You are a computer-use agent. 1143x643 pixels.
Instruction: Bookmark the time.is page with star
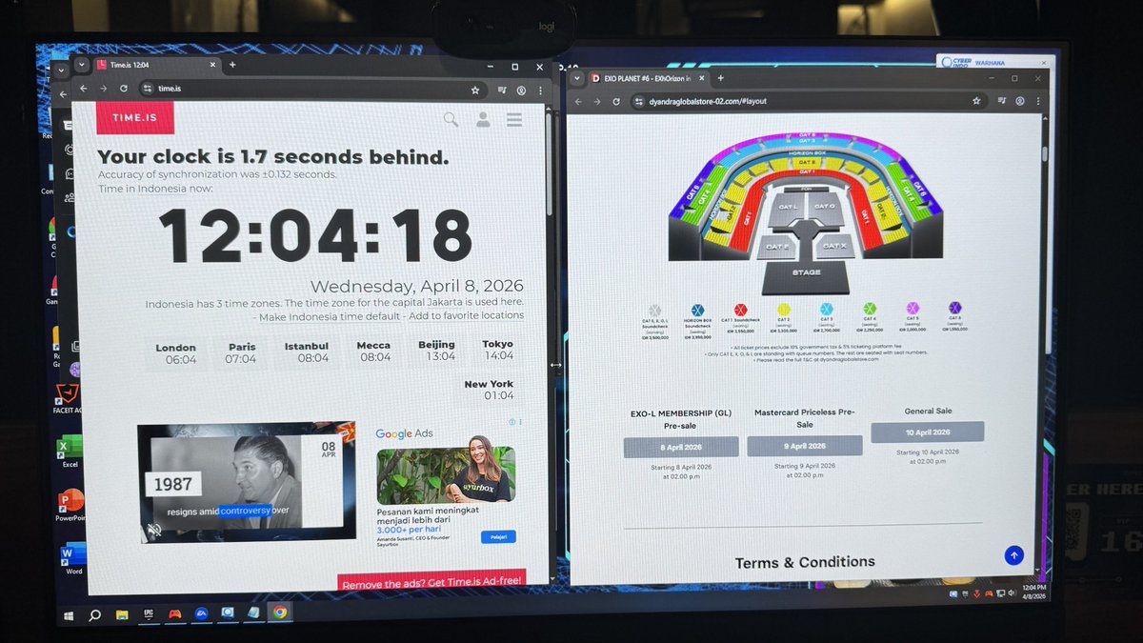[x=475, y=90]
